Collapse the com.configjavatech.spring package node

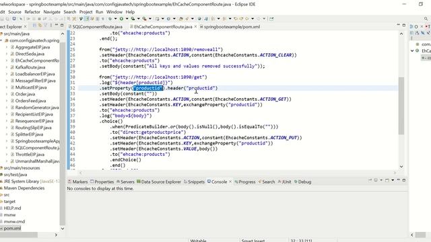[x=1, y=40]
